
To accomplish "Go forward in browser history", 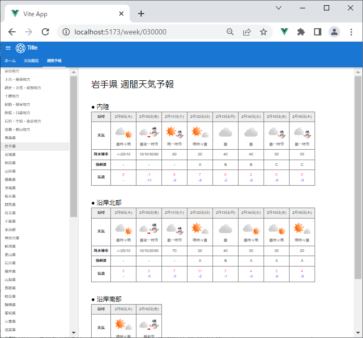I will pyautogui.click(x=29, y=32).
